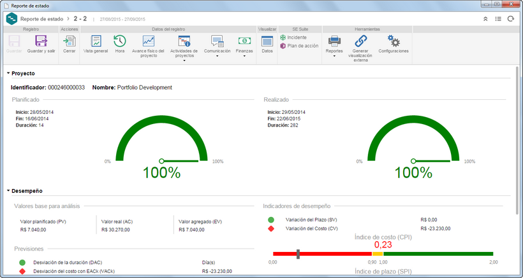Screen dimensions: 523x278
Task: Click the Portfolio Development project name
Action: [x=145, y=88]
